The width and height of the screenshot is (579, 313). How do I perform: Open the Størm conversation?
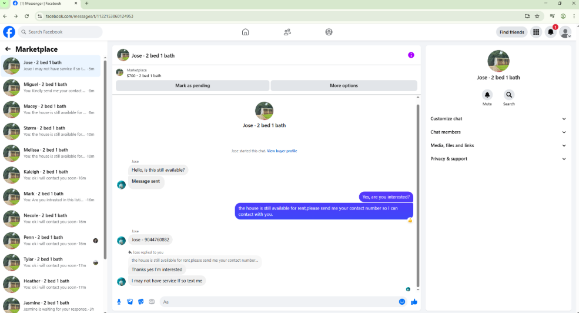[51, 131]
